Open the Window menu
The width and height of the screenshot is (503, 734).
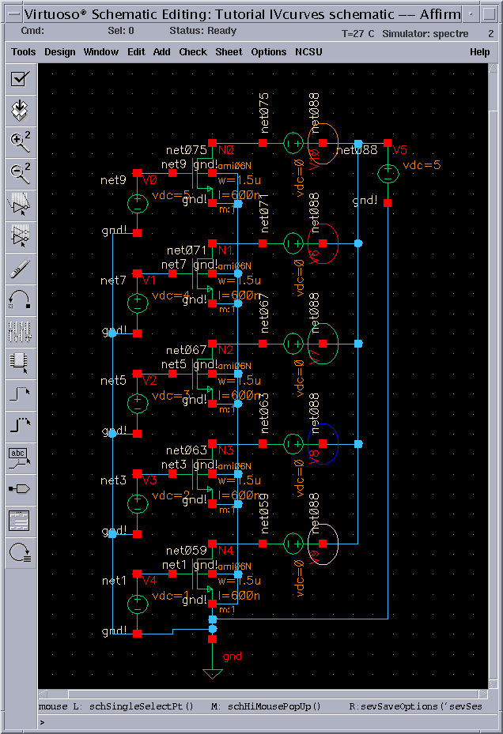(x=100, y=52)
